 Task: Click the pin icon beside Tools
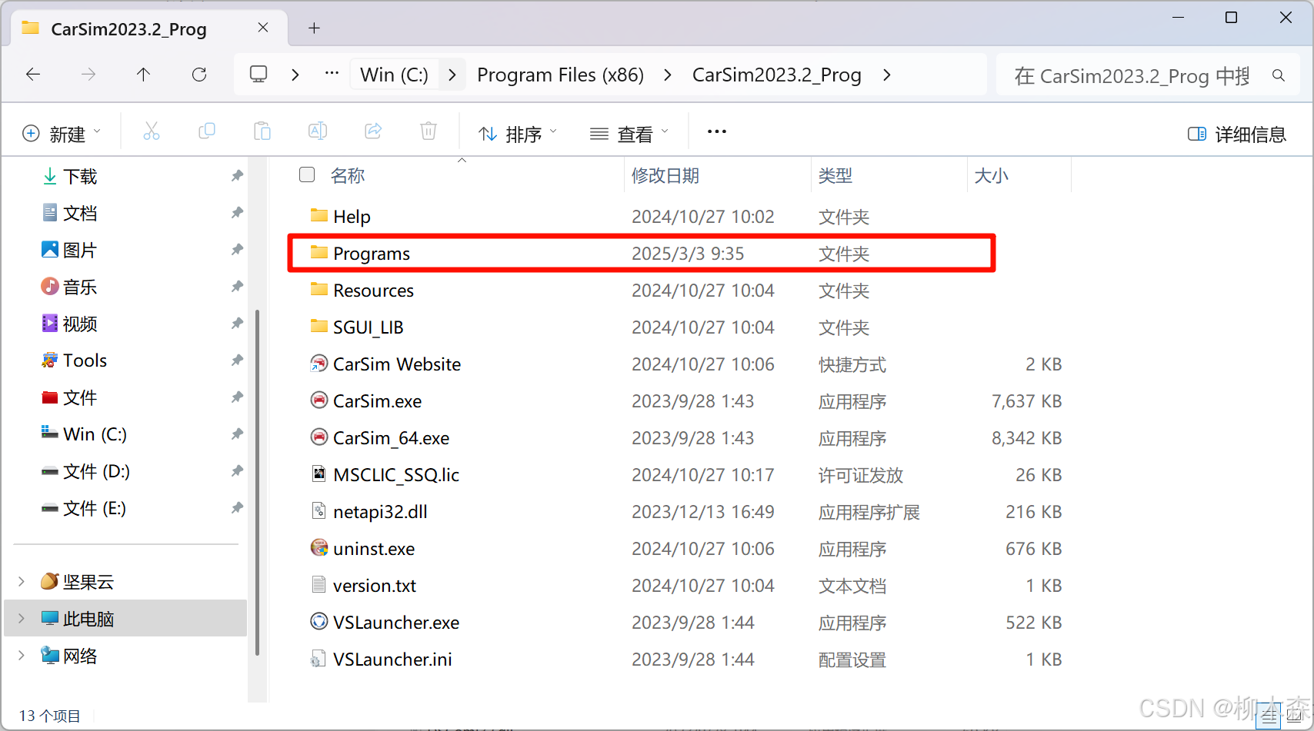[x=237, y=361]
